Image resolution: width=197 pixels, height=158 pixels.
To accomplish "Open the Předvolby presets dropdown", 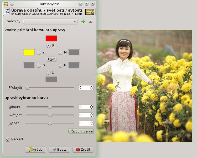I will pos(50,21).
